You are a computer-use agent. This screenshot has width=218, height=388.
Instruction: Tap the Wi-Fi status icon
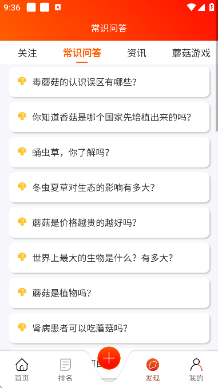tap(191, 7)
